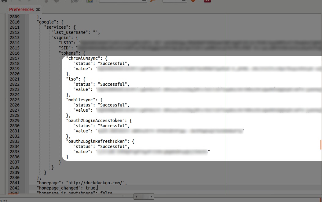The width and height of the screenshot is (322, 202).
Task: Click the gear build icon in toolbar
Action: click(x=74, y=1)
